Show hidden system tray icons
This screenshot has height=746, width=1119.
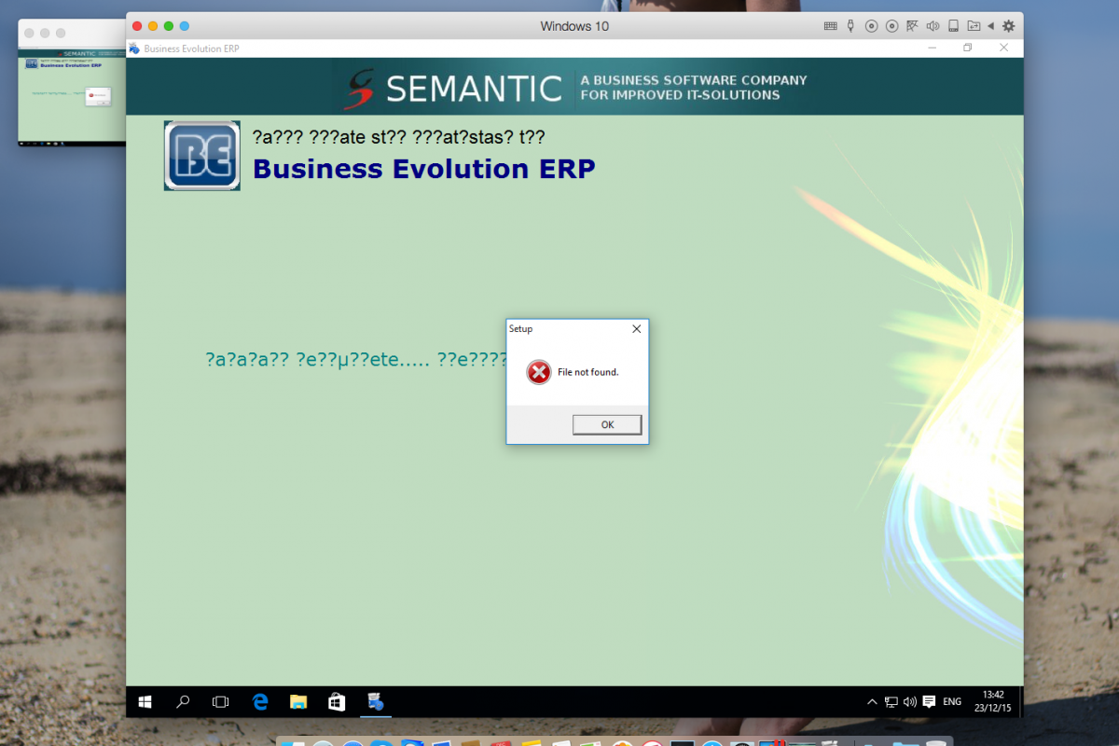click(872, 701)
